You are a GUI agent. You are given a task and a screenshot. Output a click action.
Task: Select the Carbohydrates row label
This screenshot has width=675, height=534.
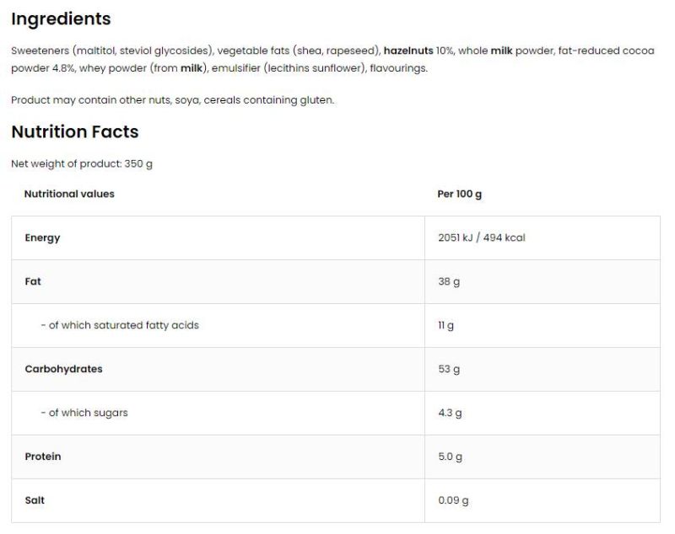[63, 369]
